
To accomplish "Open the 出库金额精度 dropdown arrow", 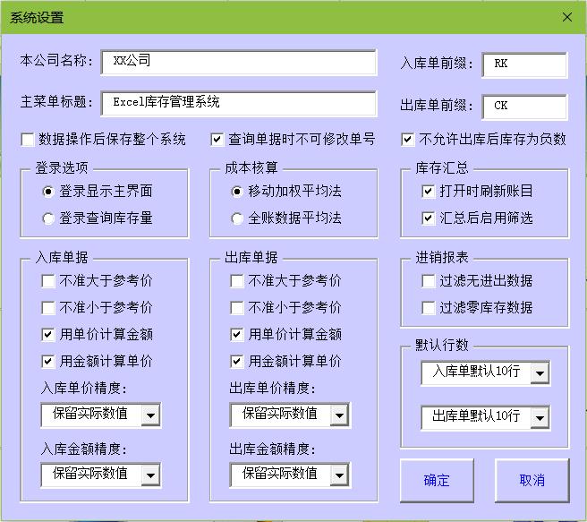I will pos(339,475).
